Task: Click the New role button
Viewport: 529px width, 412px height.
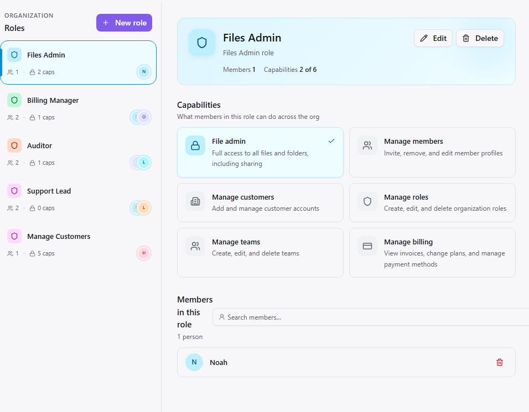Action: pyautogui.click(x=124, y=23)
